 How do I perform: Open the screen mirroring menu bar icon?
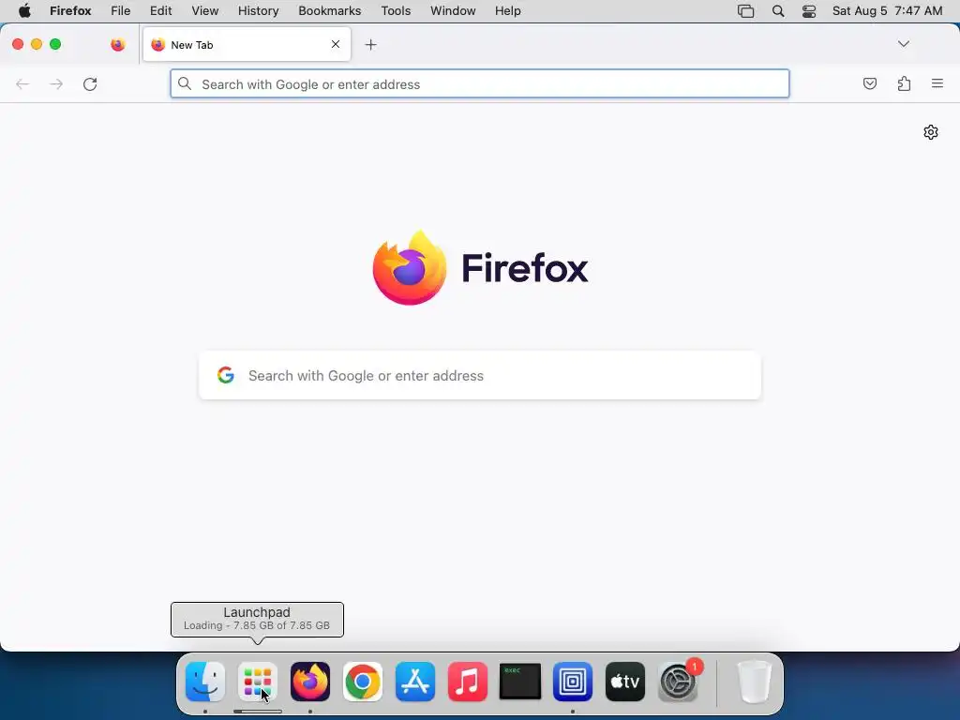tap(745, 11)
